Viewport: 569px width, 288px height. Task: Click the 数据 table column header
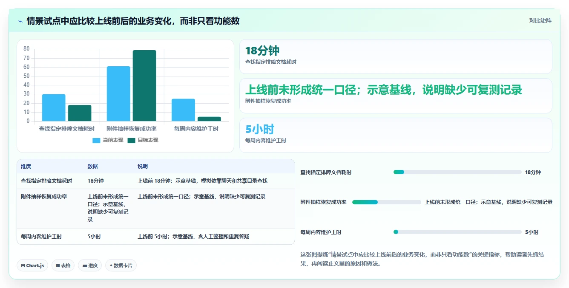(x=92, y=167)
